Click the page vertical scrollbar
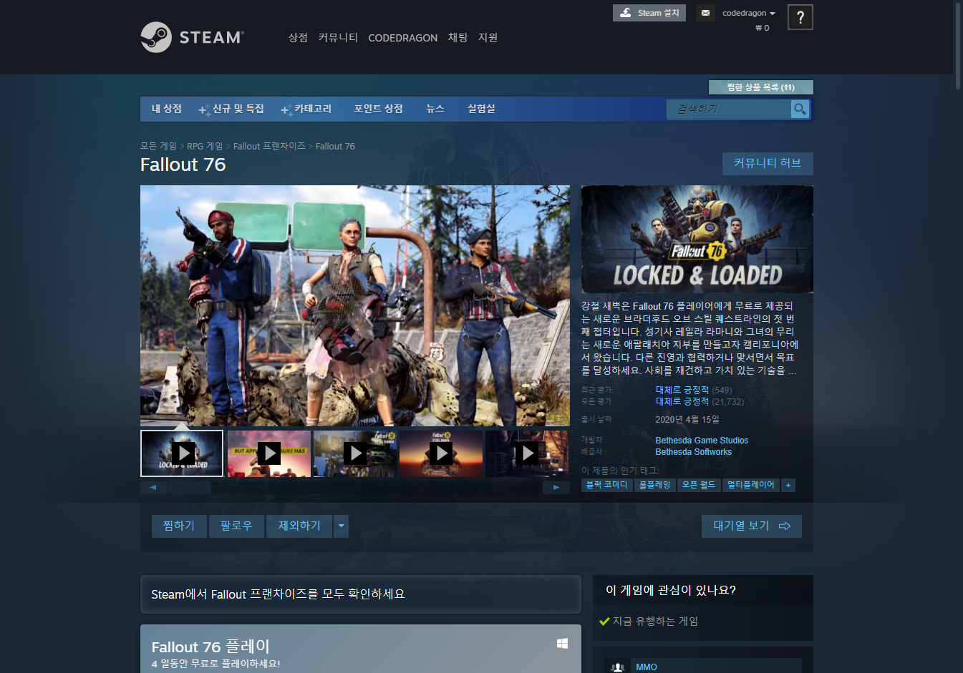This screenshot has width=963, height=673. pyautogui.click(x=959, y=46)
